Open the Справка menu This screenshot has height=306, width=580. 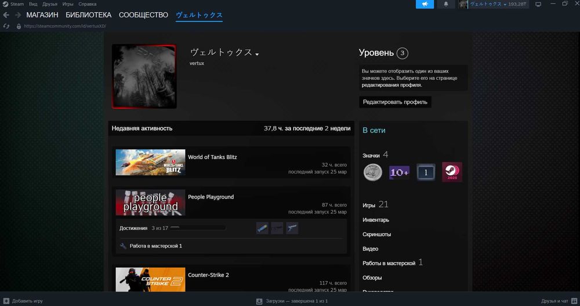tap(88, 4)
